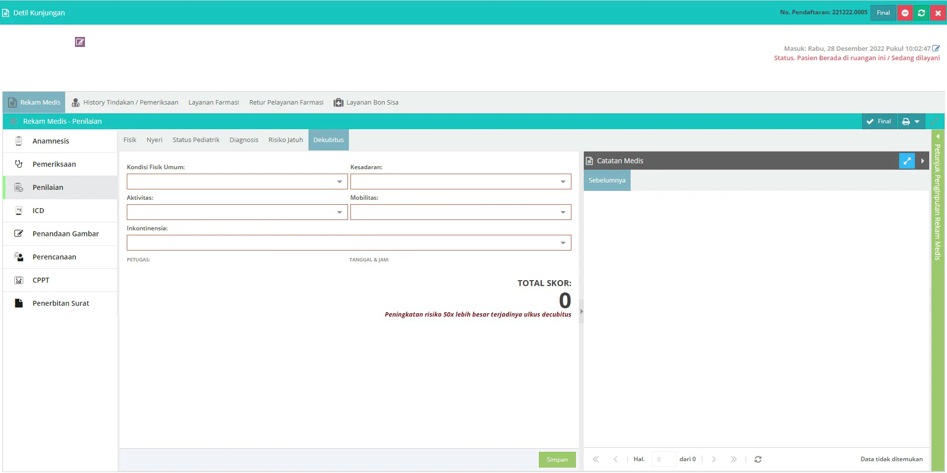Screen dimensions: 947x473
Task: Open History Tindakan / Pemeriksaan tab
Action: (125, 102)
